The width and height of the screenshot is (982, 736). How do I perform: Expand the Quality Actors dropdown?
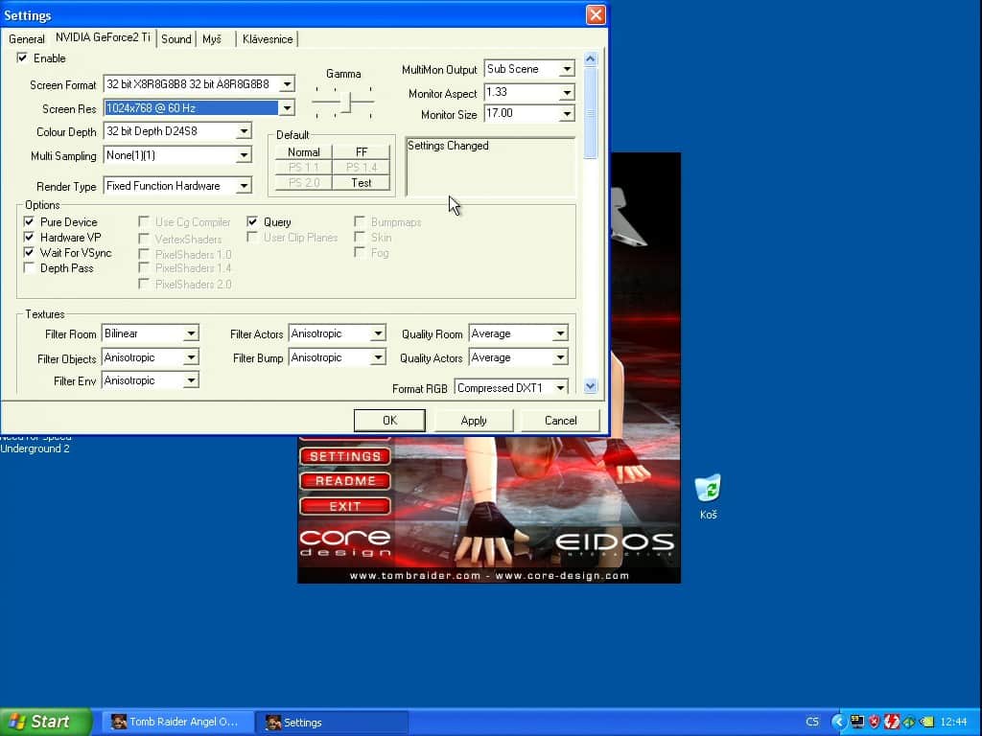[x=560, y=357]
